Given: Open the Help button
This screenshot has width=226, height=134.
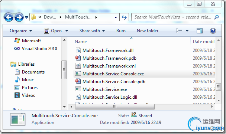Looking at the screenshot, I should (213, 31).
